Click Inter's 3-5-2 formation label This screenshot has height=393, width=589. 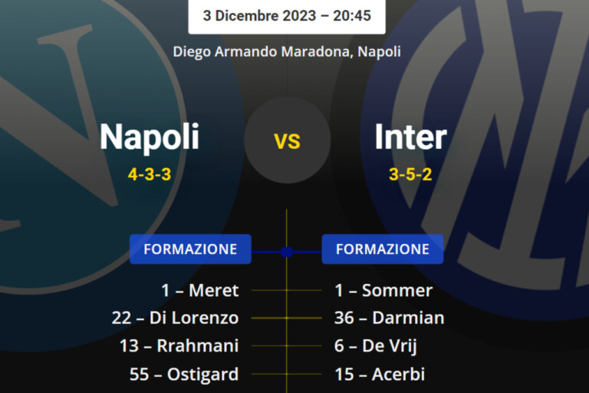(410, 174)
